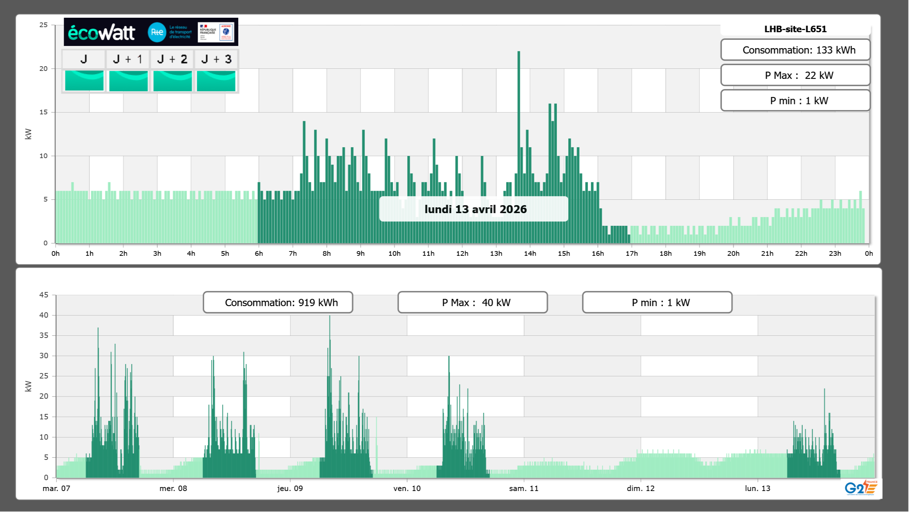
Task: Click the 40 kW peak spike on Thursday
Action: [329, 326]
